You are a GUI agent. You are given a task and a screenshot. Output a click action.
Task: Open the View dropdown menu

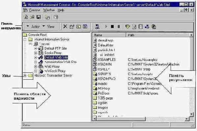point(48,27)
